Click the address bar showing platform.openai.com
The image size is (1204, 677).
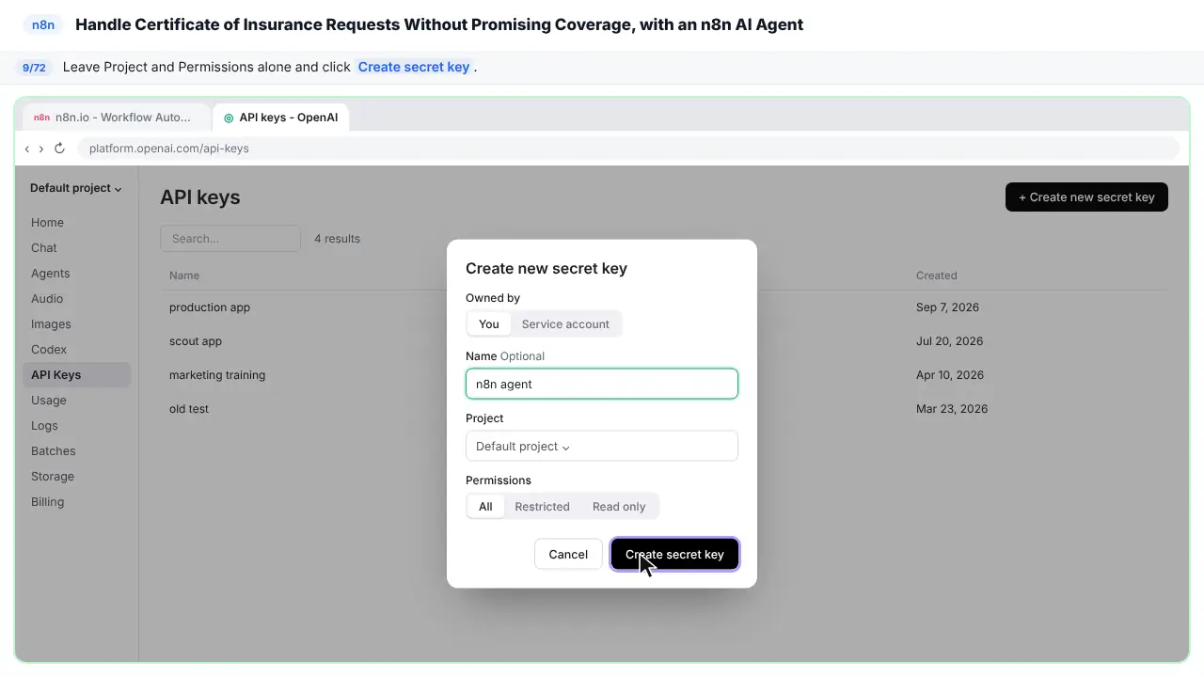pos(628,149)
